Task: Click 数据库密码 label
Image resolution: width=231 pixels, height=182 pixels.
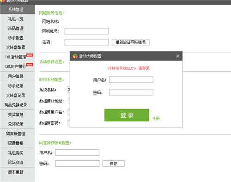Action: (x=49, y=123)
